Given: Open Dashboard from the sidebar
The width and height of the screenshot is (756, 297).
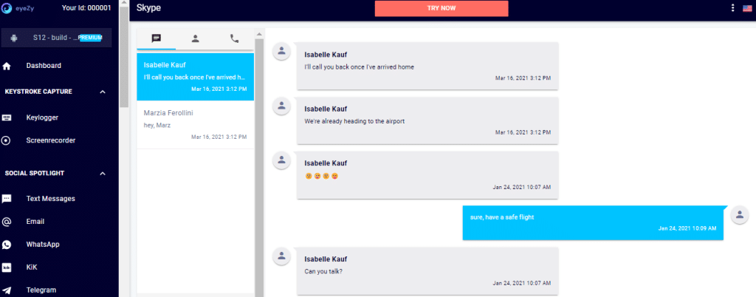Looking at the screenshot, I should [44, 66].
